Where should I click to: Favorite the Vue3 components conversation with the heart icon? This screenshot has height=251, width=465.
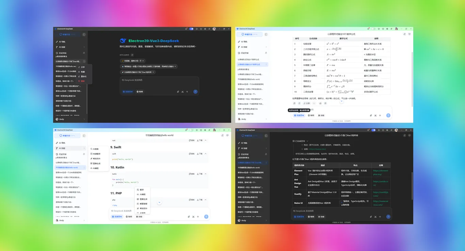pos(410,135)
